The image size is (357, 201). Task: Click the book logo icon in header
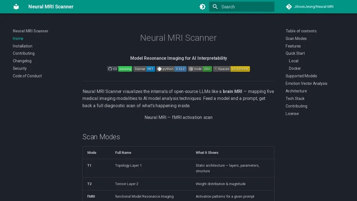click(x=16, y=6)
